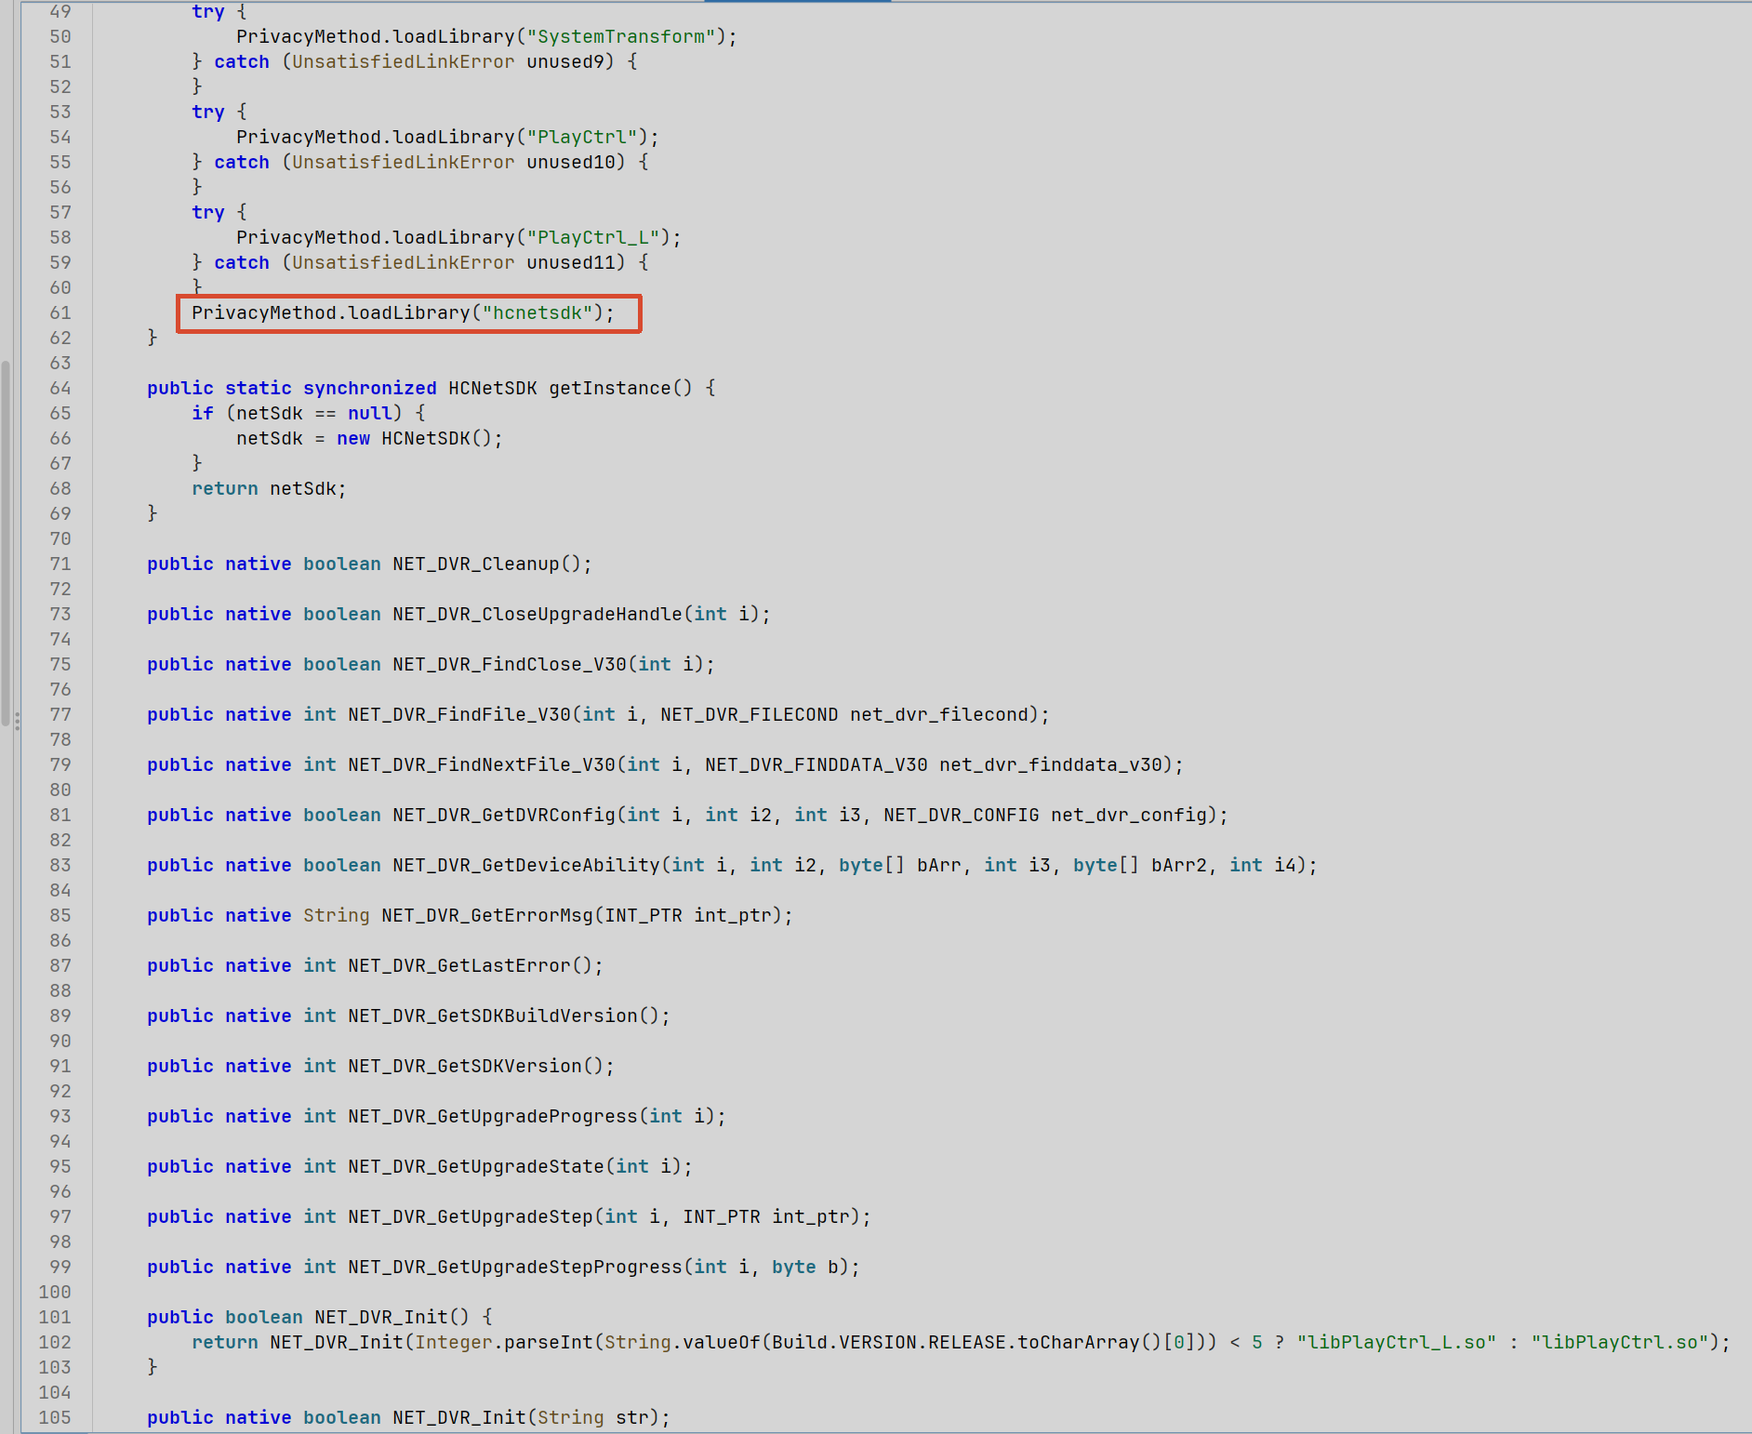Click line number 64 in gutter

60,388
